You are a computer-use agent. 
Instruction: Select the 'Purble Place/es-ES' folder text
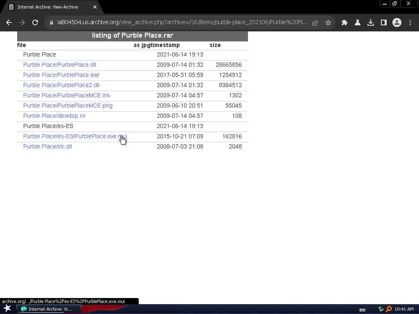(48, 126)
